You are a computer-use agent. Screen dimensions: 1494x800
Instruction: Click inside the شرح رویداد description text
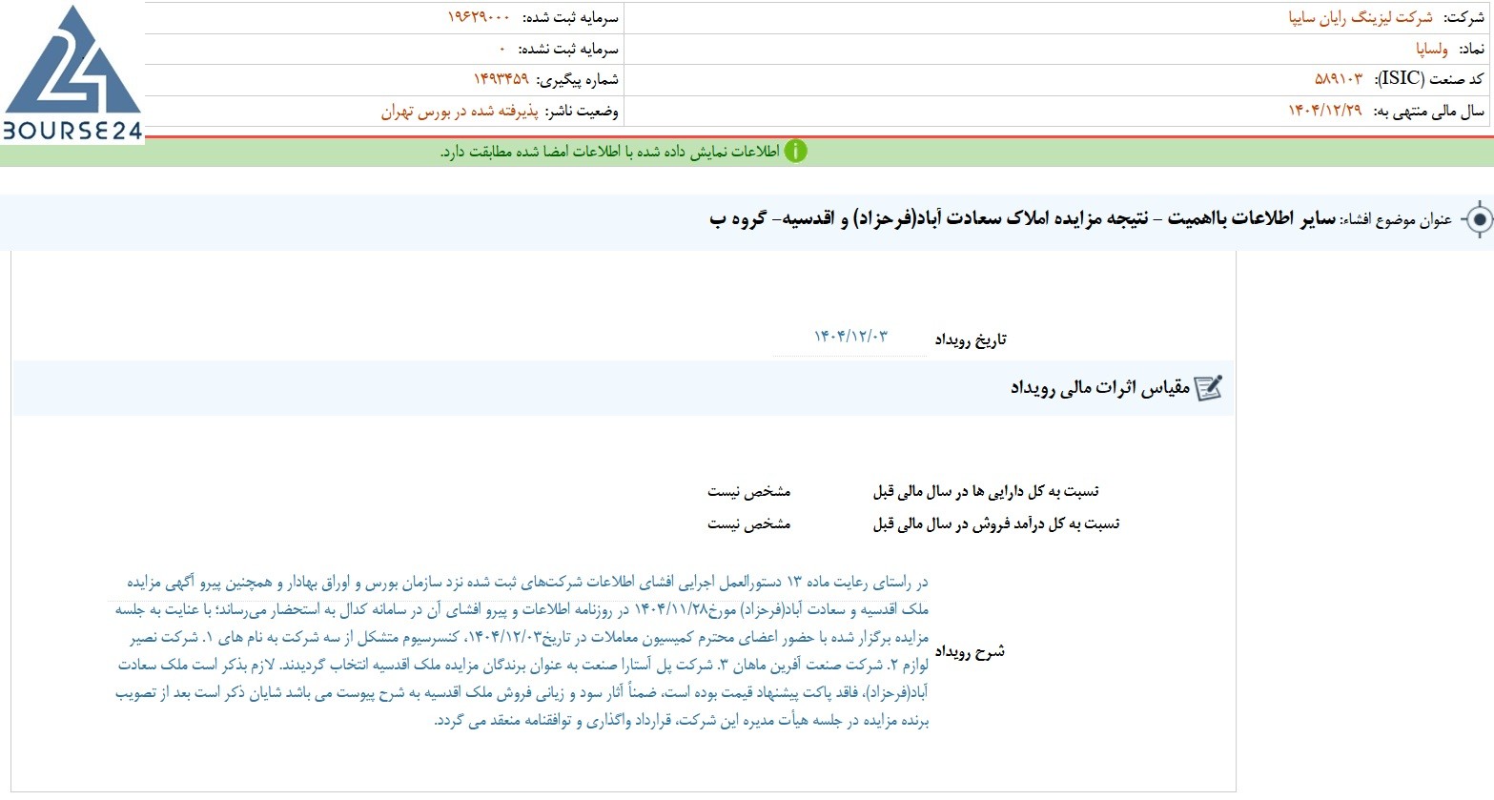(521, 651)
